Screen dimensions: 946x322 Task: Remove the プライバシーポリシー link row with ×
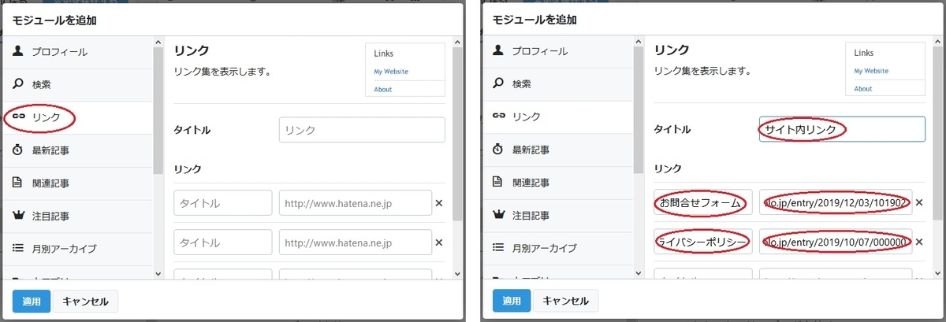pyautogui.click(x=919, y=242)
